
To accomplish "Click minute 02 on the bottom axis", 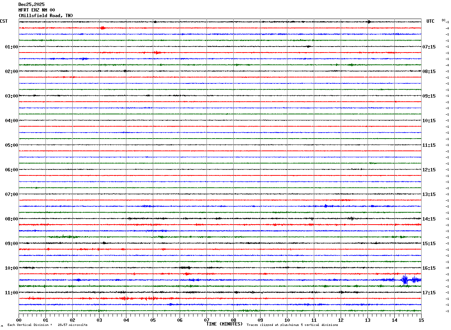I will pyautogui.click(x=72, y=320).
